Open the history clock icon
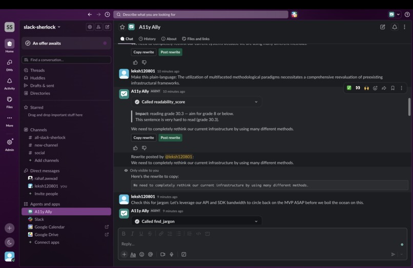The image size is (413, 268). coord(107,14)
